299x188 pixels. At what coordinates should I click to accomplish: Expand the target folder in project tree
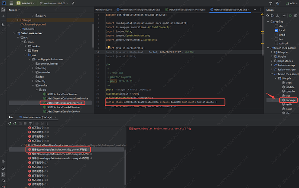(x=18, y=20)
